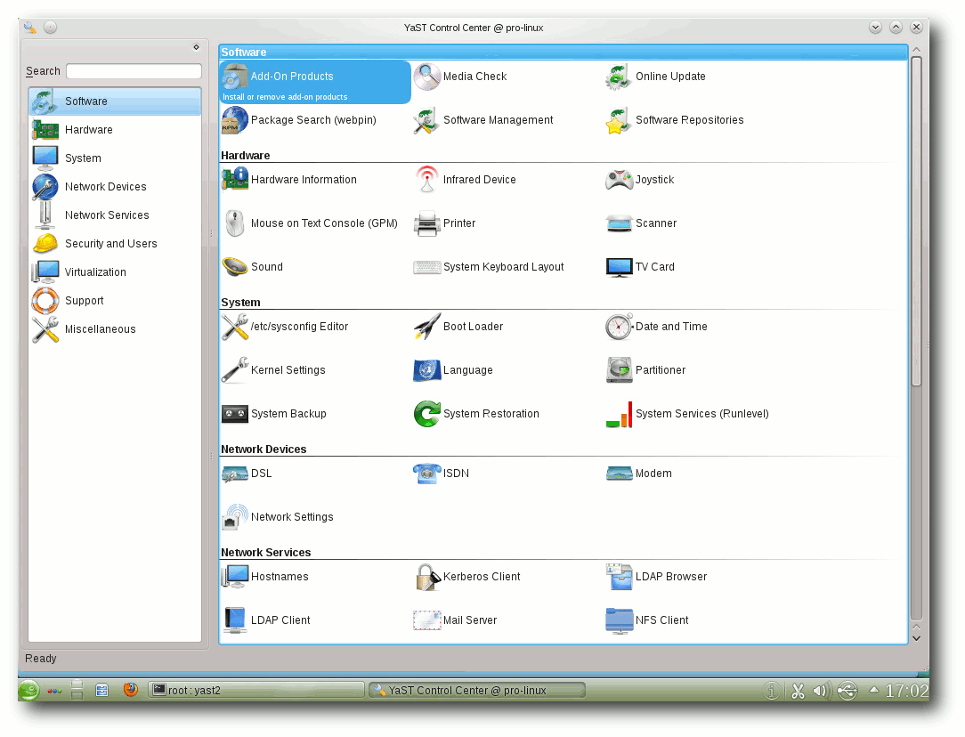Open Boot Loader rocket icon

(426, 327)
